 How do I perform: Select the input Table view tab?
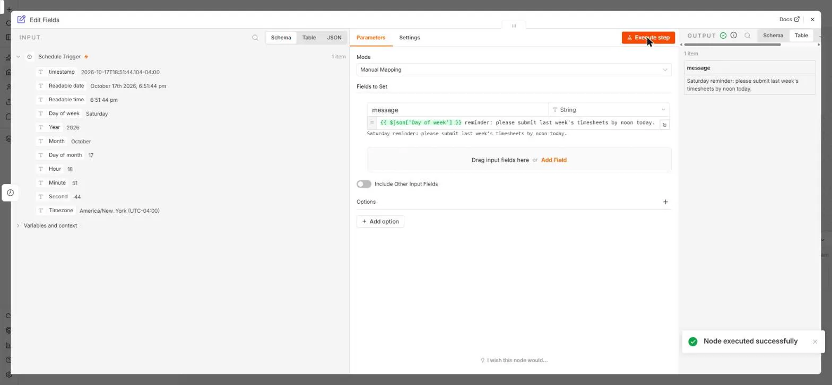click(x=309, y=38)
